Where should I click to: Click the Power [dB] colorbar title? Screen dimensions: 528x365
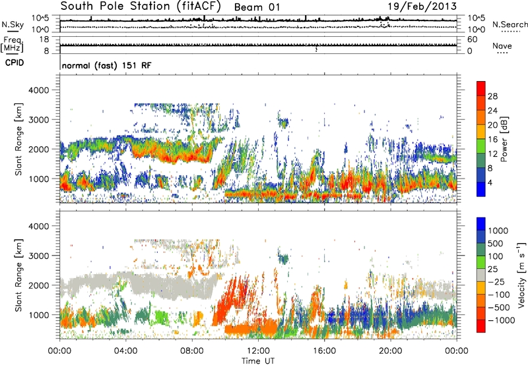(x=504, y=139)
